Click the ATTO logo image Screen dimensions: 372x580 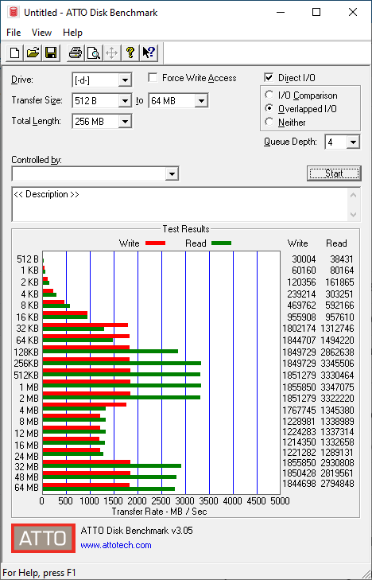click(x=43, y=538)
